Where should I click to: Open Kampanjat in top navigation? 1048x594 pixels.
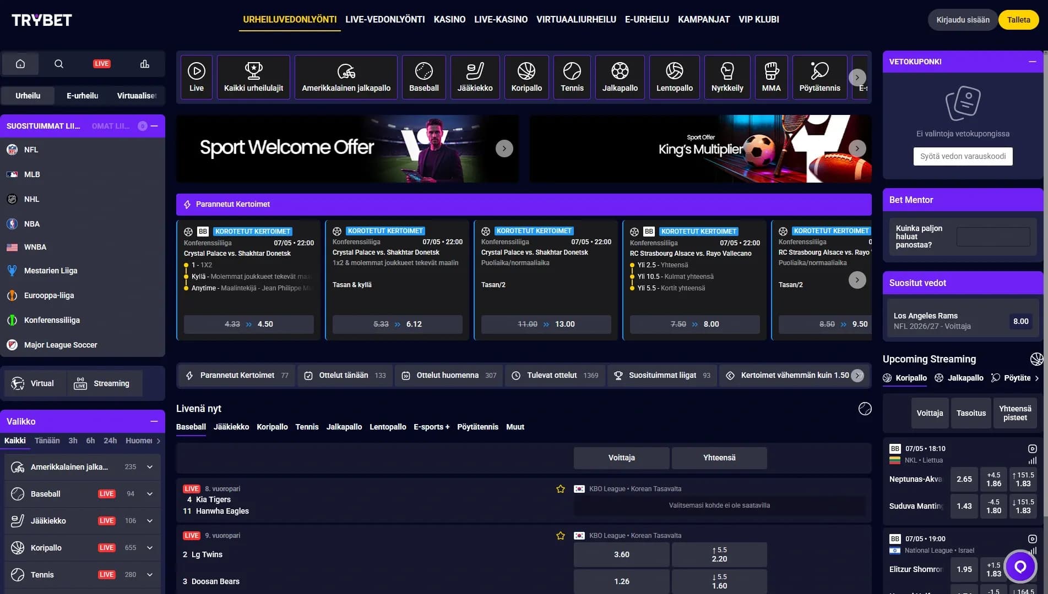[704, 19]
